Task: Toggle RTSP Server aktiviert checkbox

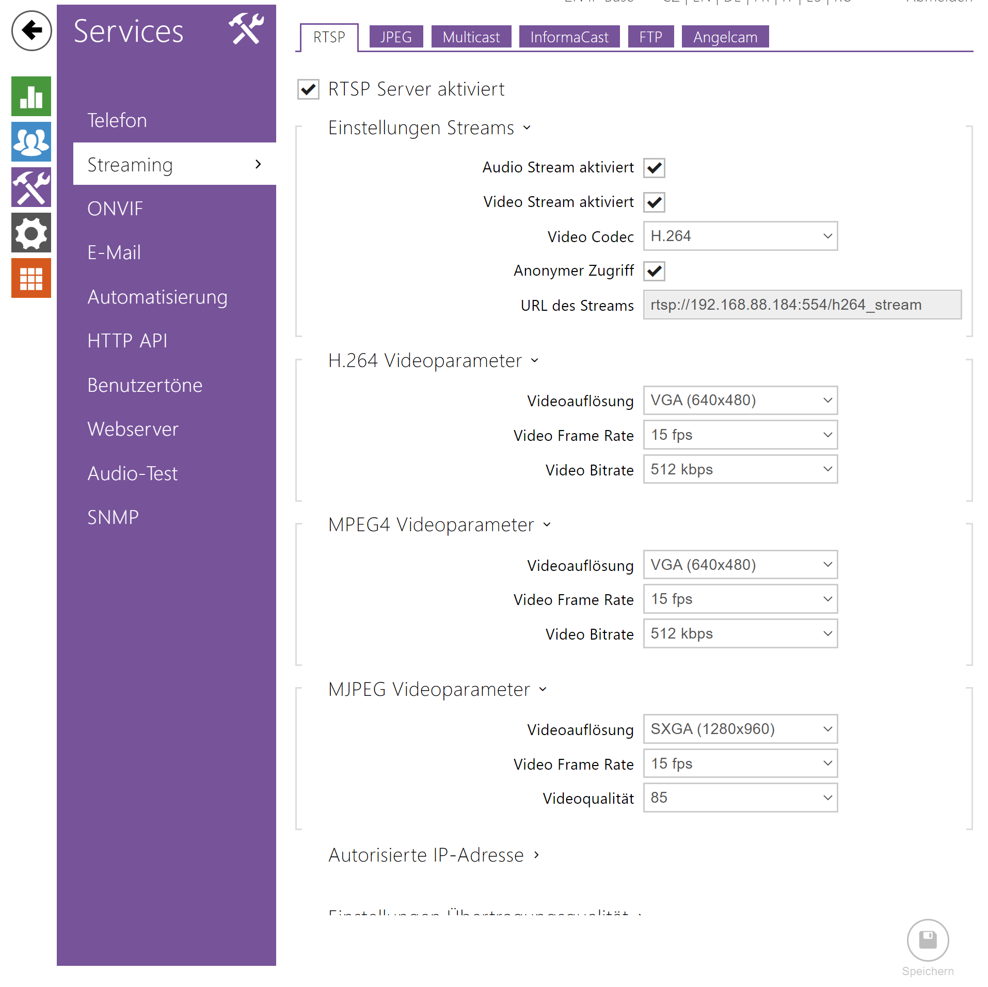Action: pyautogui.click(x=308, y=89)
